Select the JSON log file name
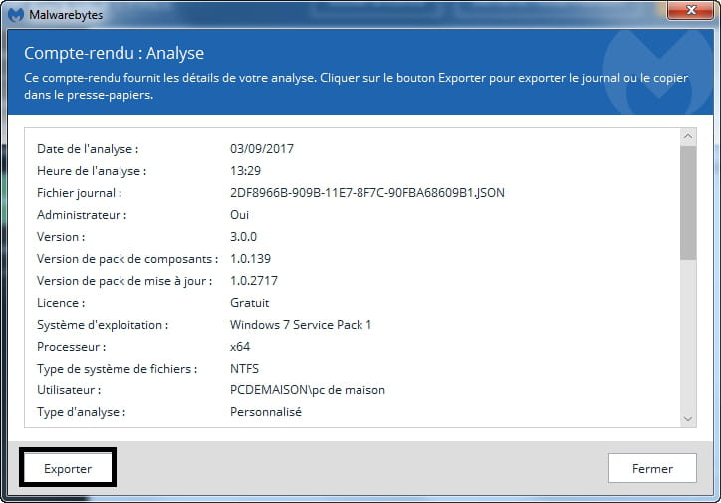This screenshot has width=721, height=503. coord(366,192)
